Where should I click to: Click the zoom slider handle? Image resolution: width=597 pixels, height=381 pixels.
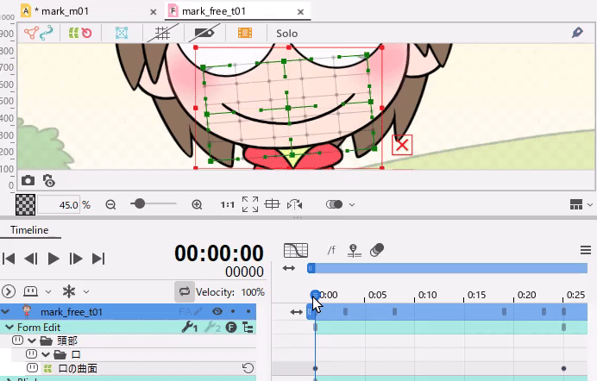(x=139, y=204)
